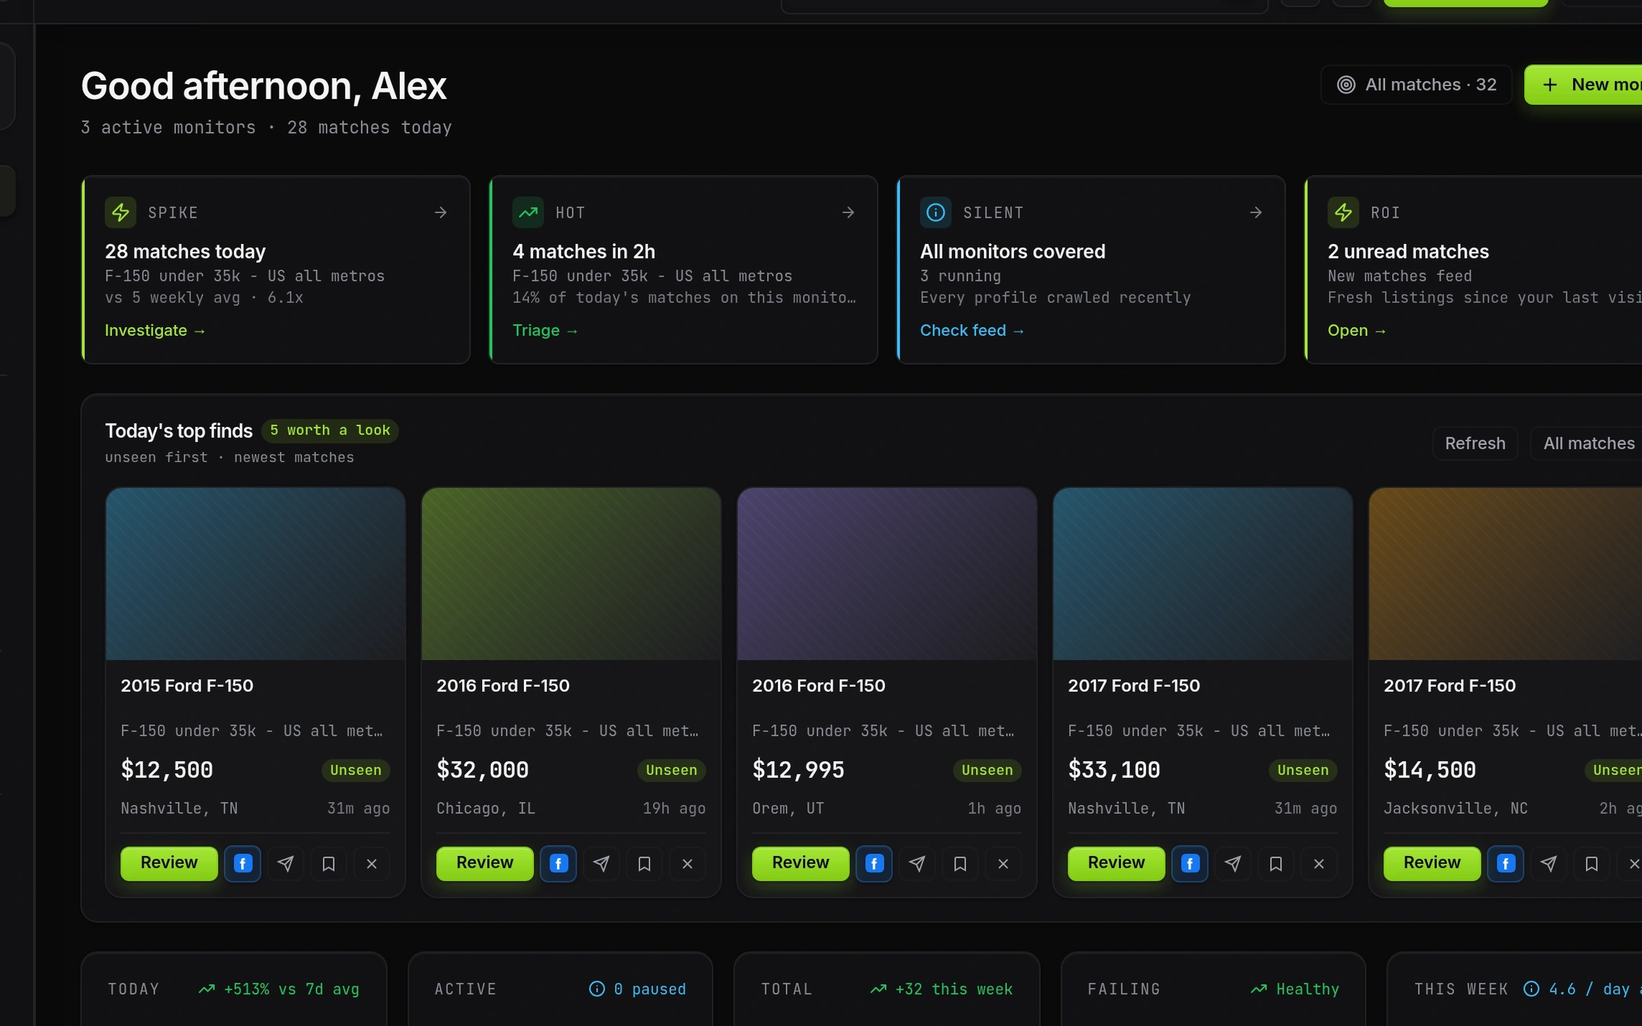Click 'All monitors covered' heading
1642x1026 pixels.
point(1013,252)
